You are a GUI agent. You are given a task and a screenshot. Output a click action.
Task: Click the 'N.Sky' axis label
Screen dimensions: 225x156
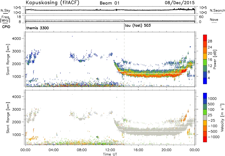(x=5, y=10)
